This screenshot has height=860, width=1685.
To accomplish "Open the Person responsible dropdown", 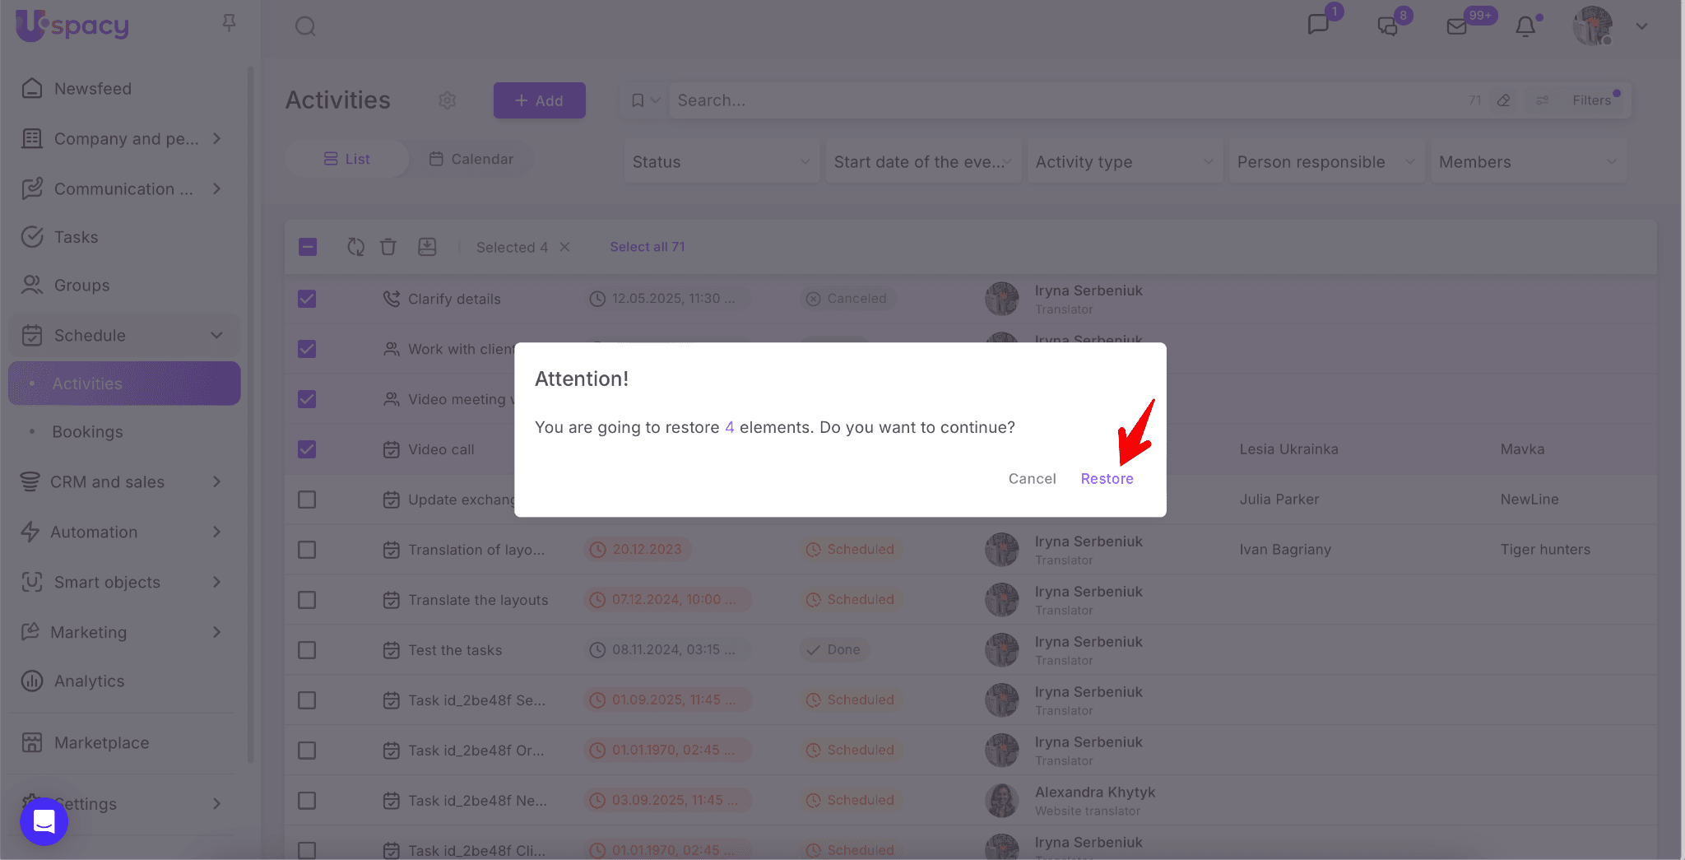I will coord(1326,161).
